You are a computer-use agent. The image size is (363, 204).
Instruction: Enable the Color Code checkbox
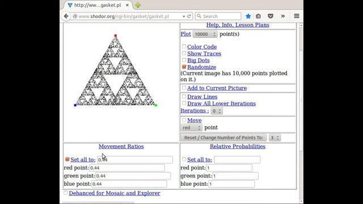click(184, 46)
